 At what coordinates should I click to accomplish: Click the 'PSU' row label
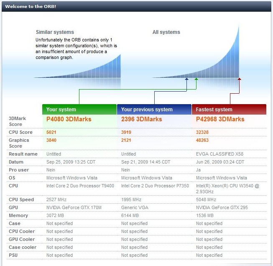pyautogui.click(x=13, y=256)
